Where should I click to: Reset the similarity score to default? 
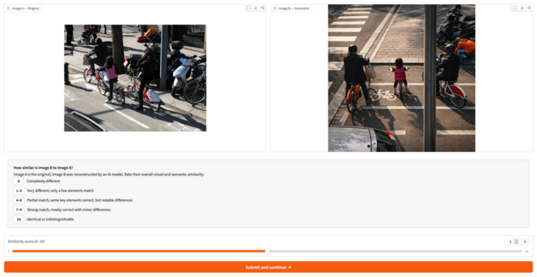pos(525,242)
